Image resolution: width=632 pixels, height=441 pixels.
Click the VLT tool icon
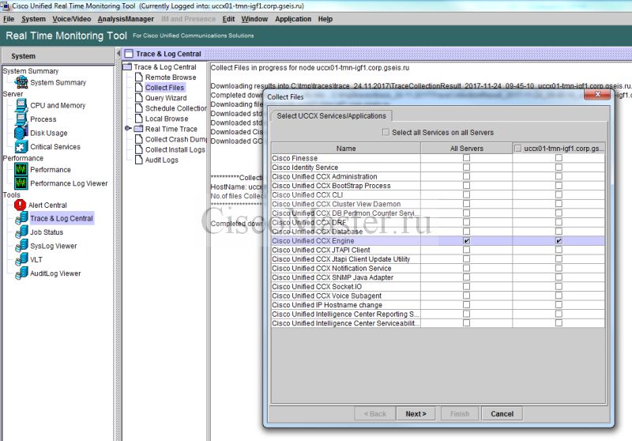(x=21, y=259)
